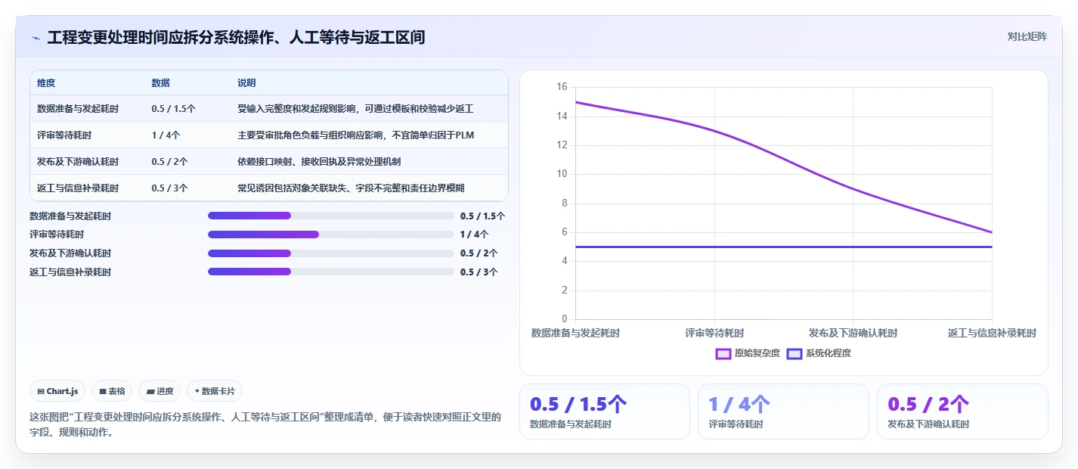Click the 对比矩阵 label at top right
Image resolution: width=1078 pixels, height=469 pixels.
tap(1027, 36)
